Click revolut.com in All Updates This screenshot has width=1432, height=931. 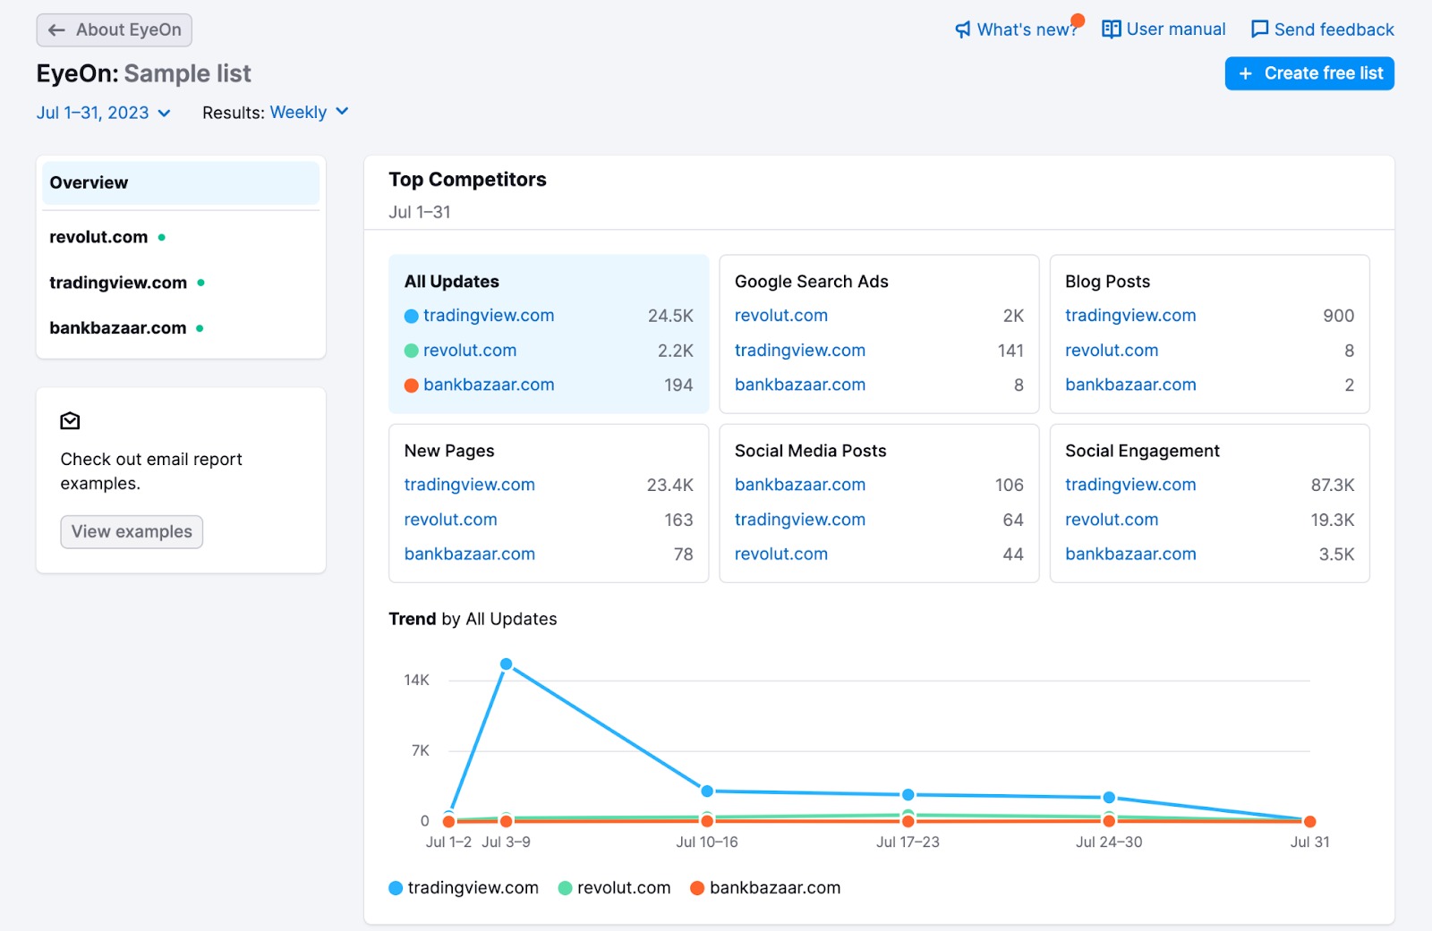470,351
